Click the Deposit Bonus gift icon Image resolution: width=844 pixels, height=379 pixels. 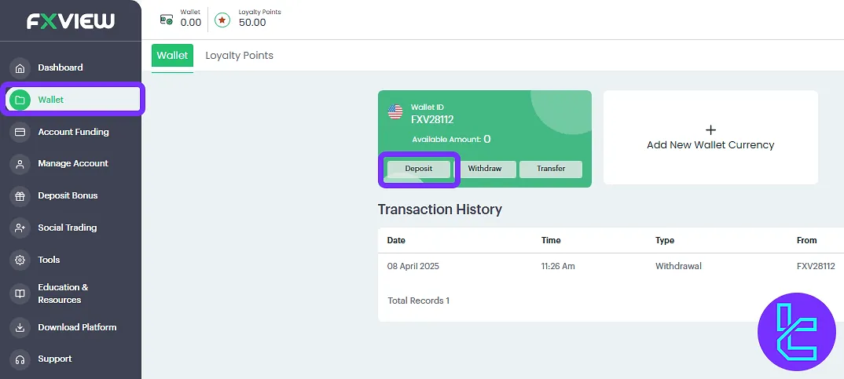[x=20, y=195]
